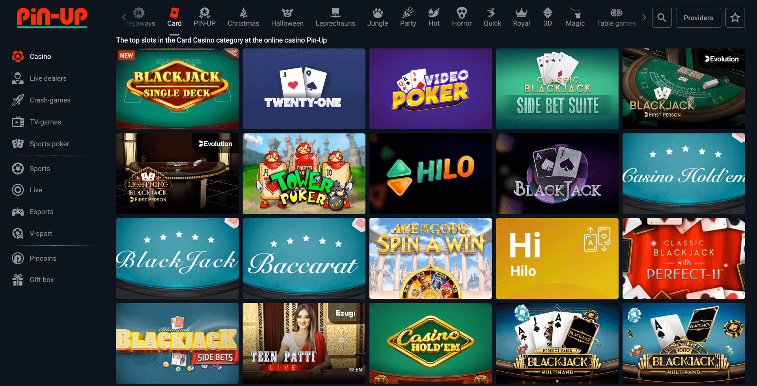Open the search magnifier

(x=662, y=17)
